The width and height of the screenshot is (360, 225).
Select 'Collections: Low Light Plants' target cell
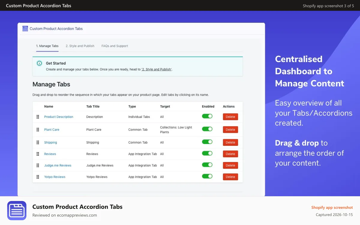tap(176, 130)
